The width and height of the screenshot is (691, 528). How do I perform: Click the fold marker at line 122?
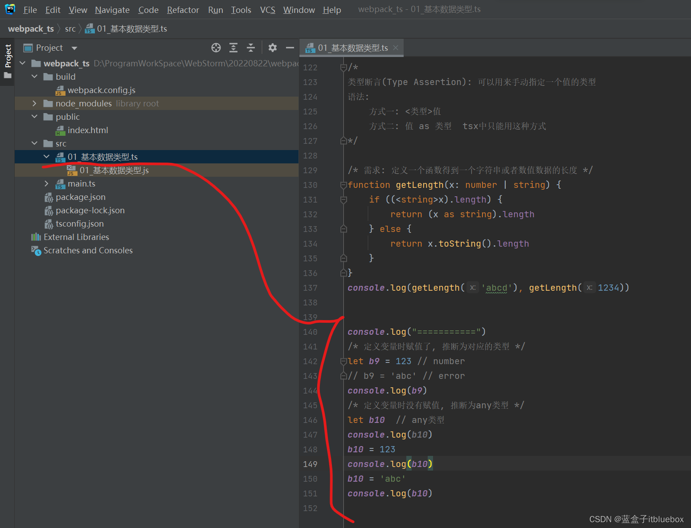[x=343, y=68]
